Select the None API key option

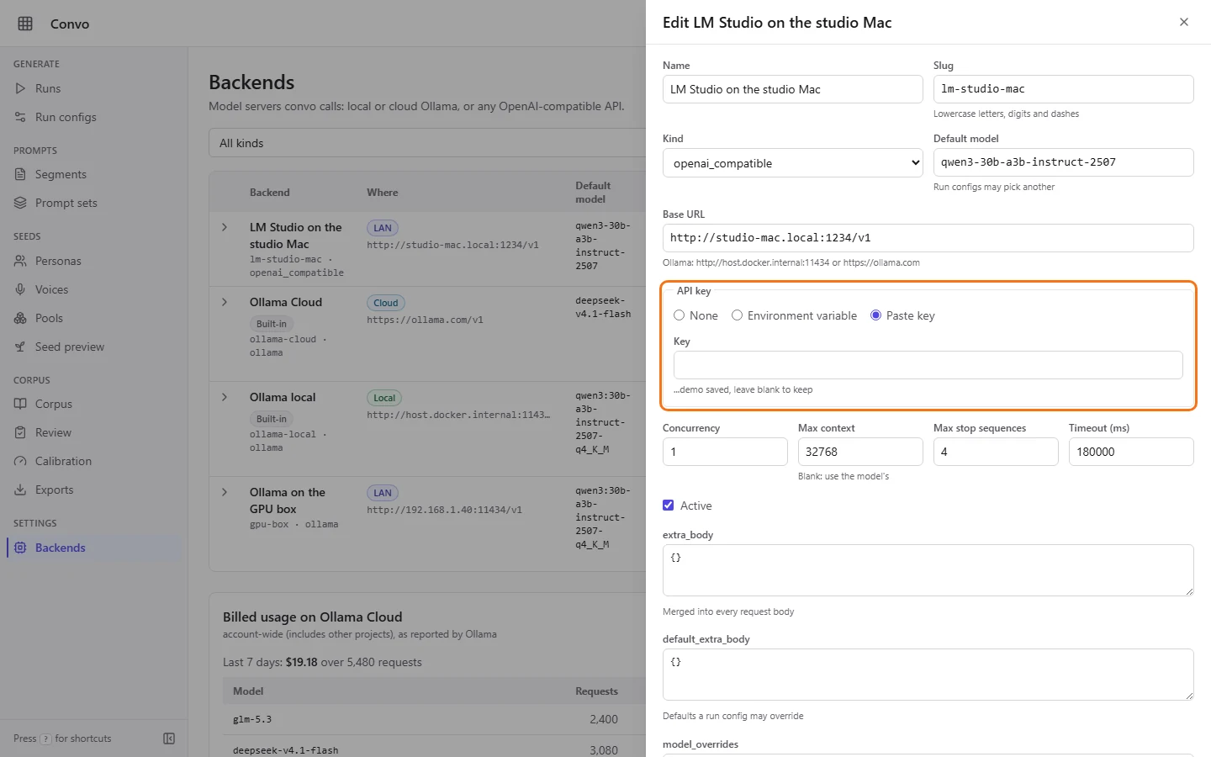680,315
